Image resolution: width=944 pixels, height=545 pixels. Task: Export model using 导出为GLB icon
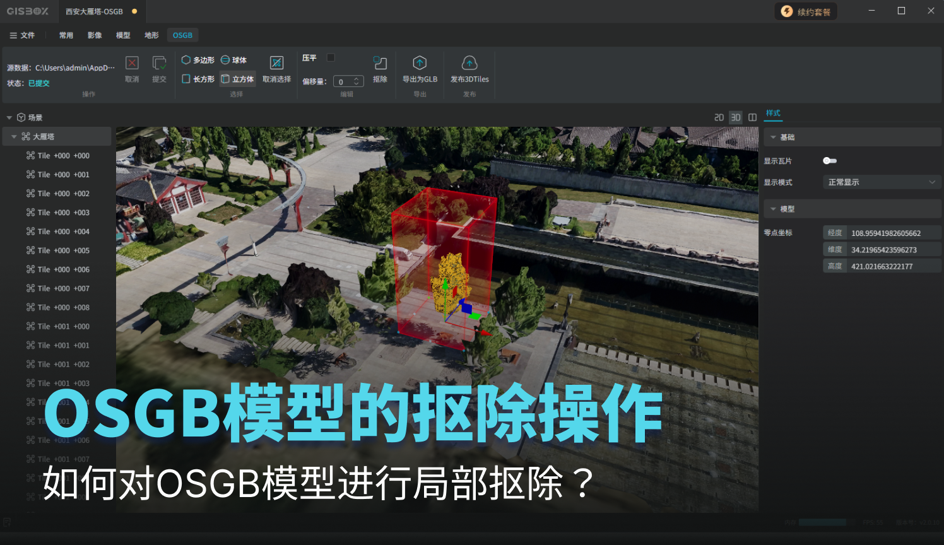[x=420, y=64]
